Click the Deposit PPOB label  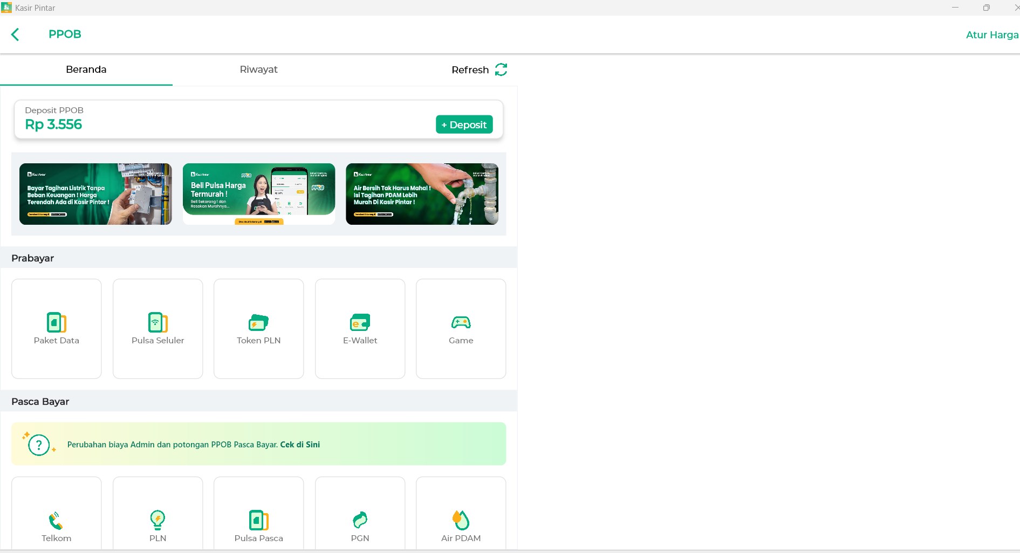click(x=54, y=110)
